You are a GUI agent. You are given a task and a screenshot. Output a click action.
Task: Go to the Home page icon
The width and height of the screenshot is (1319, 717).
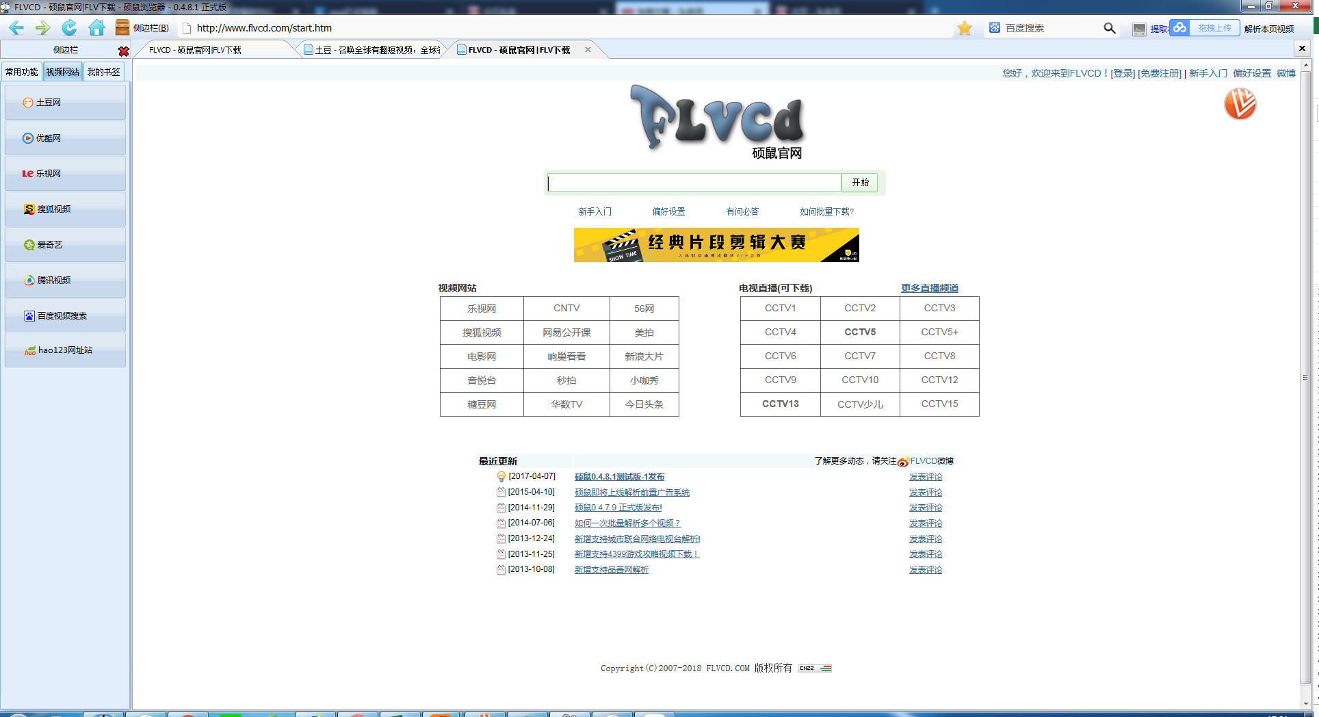coord(97,28)
